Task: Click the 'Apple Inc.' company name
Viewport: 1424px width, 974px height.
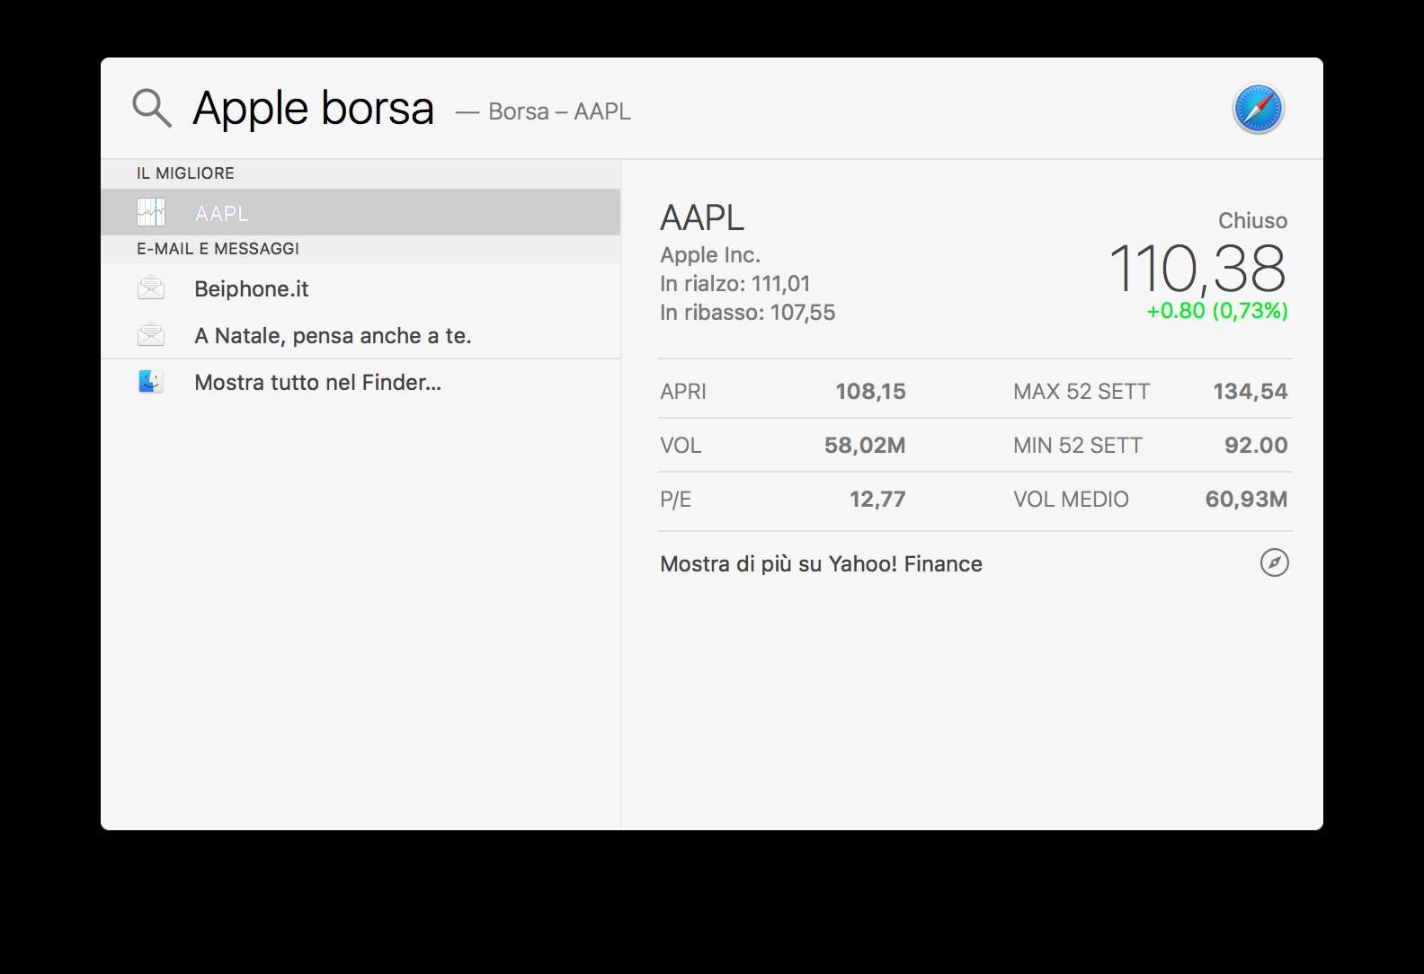Action: [710, 255]
